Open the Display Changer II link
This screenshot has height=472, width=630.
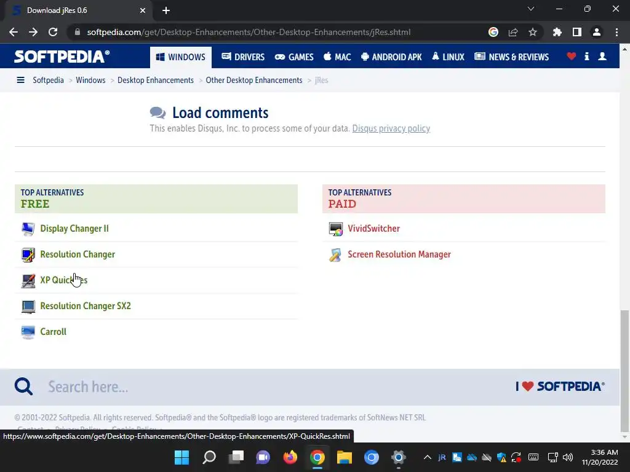point(74,229)
